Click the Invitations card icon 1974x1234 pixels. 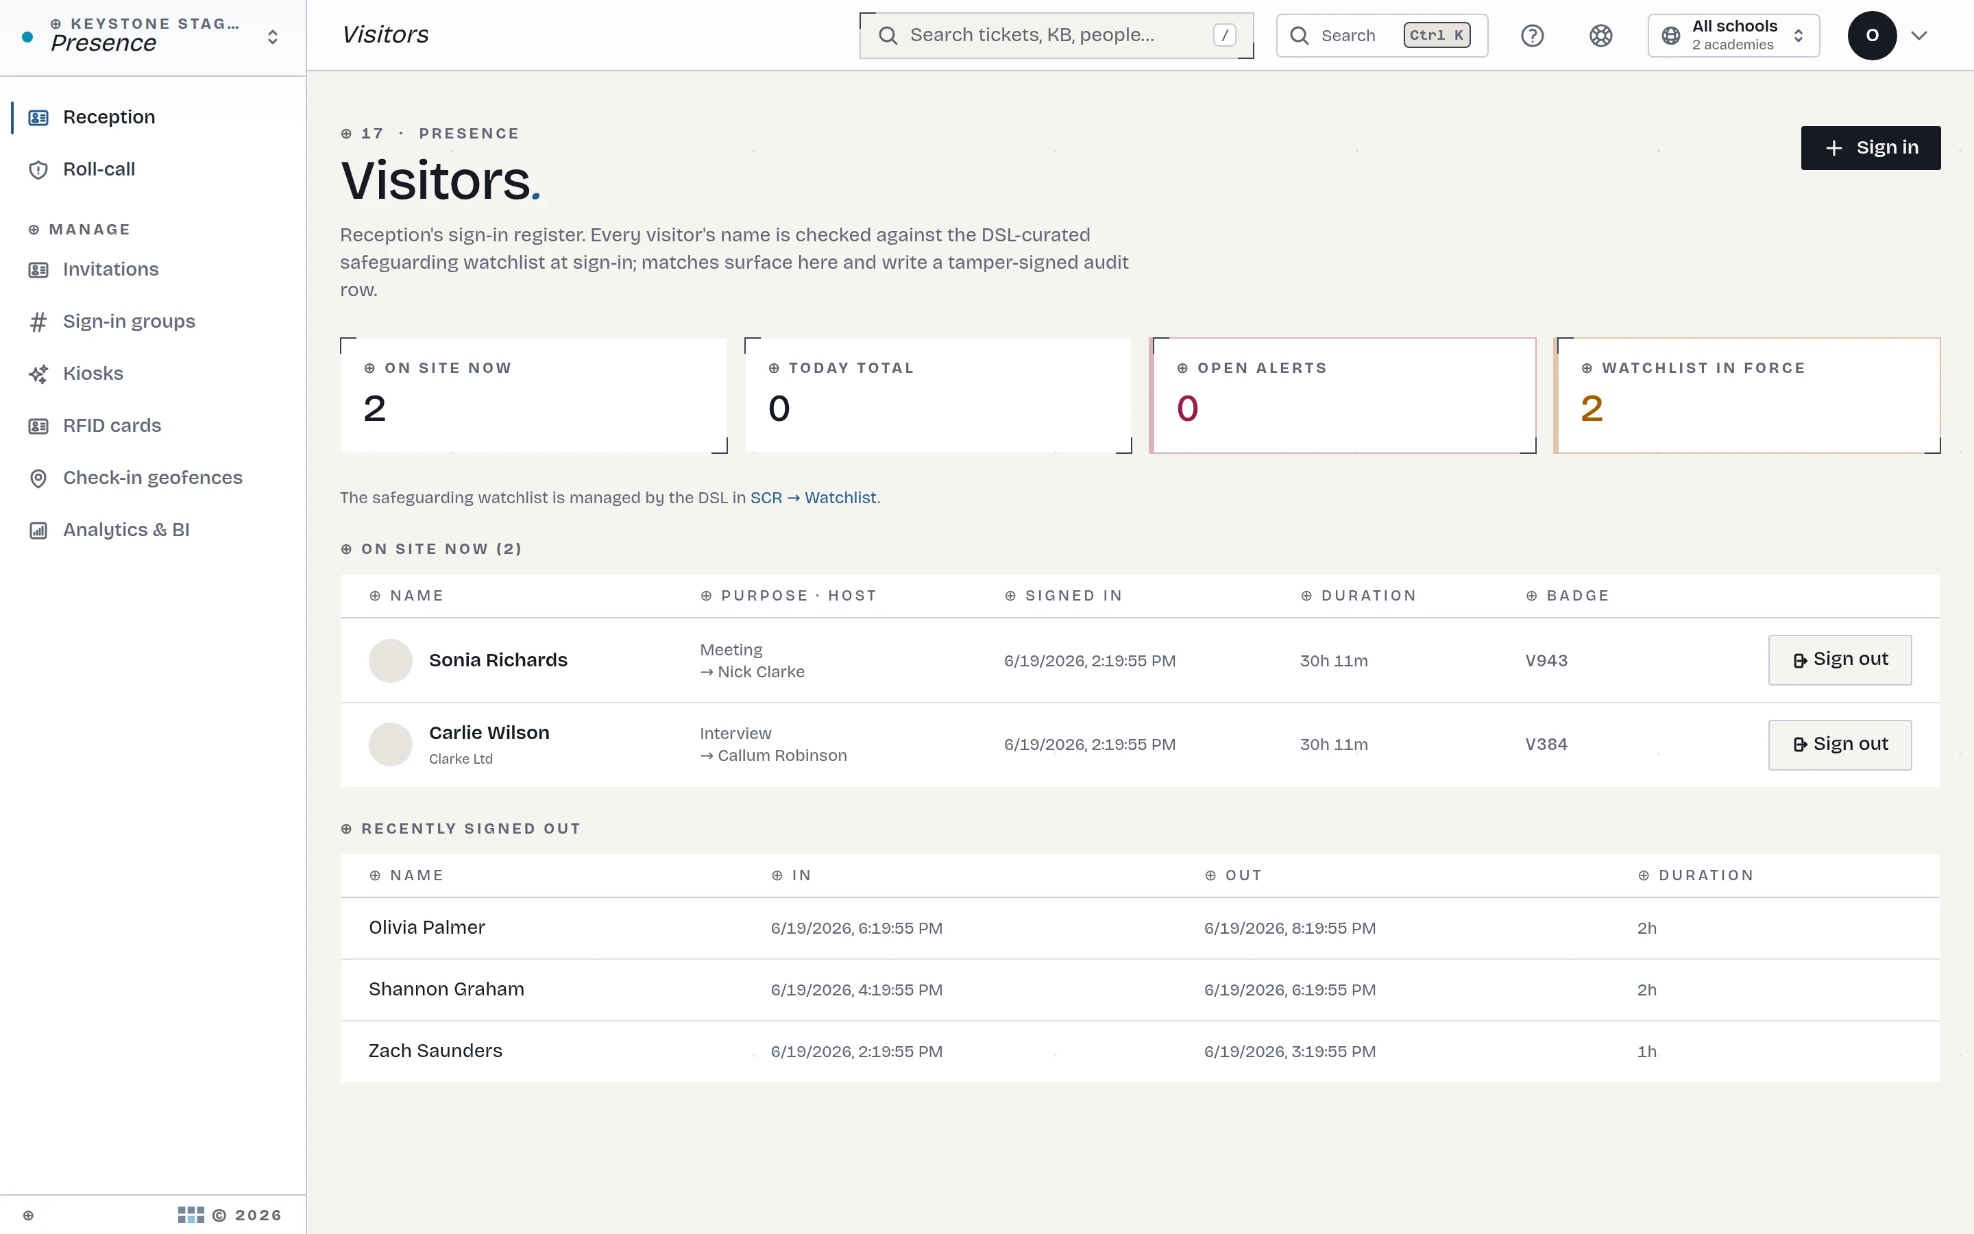[x=38, y=270]
